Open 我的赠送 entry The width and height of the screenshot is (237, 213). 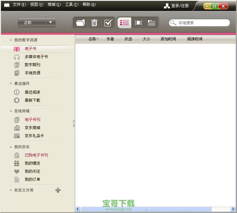(33, 163)
